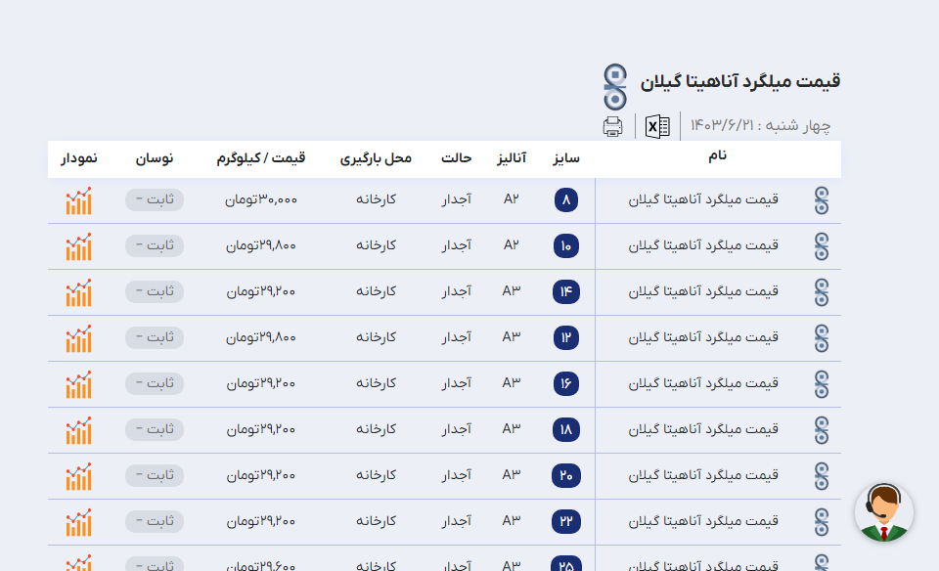
Task: Click the brand logo in size 12 row
Action: pos(822,338)
